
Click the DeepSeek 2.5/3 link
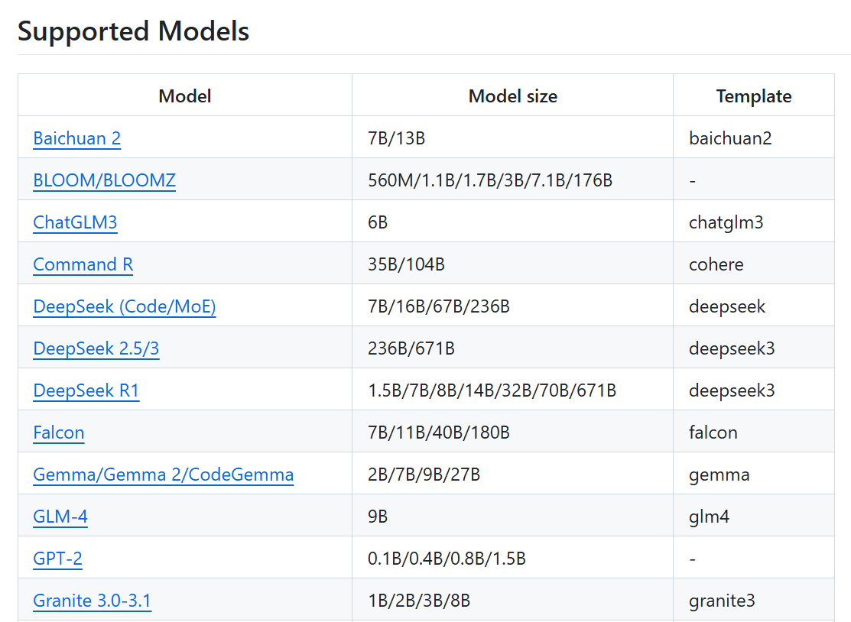[96, 348]
